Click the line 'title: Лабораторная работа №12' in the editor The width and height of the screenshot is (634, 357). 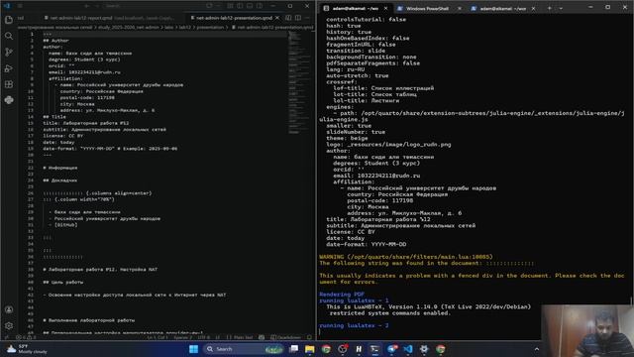[x=86, y=123]
